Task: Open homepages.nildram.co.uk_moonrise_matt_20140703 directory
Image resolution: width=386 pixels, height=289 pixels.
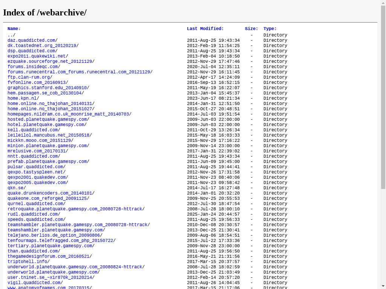Action: 68,114
